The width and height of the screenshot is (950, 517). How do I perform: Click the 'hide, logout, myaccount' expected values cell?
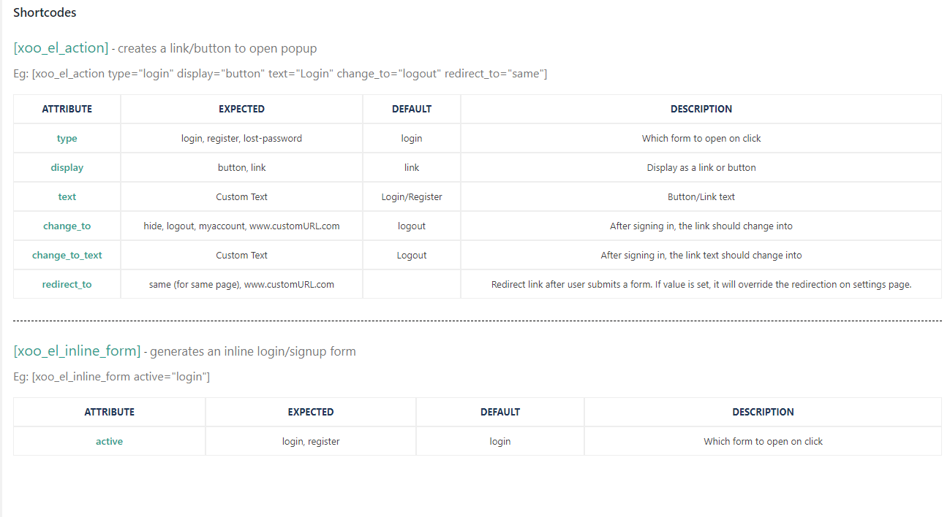[x=241, y=226]
